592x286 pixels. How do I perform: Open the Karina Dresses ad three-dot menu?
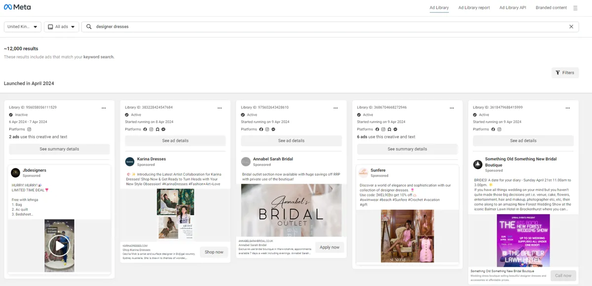220,108
